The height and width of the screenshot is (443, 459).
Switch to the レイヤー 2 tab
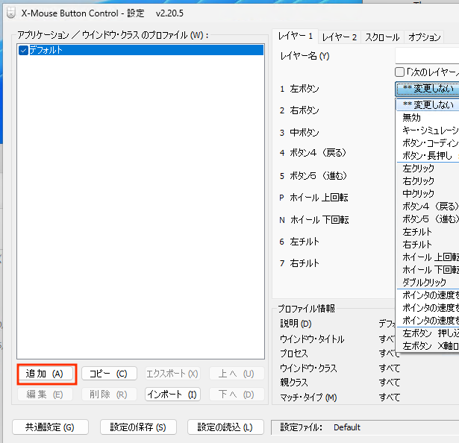coord(340,37)
